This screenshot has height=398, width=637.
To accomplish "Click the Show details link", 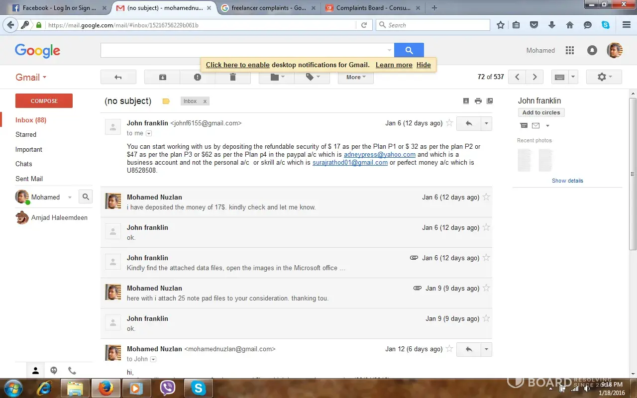I will pyautogui.click(x=567, y=181).
